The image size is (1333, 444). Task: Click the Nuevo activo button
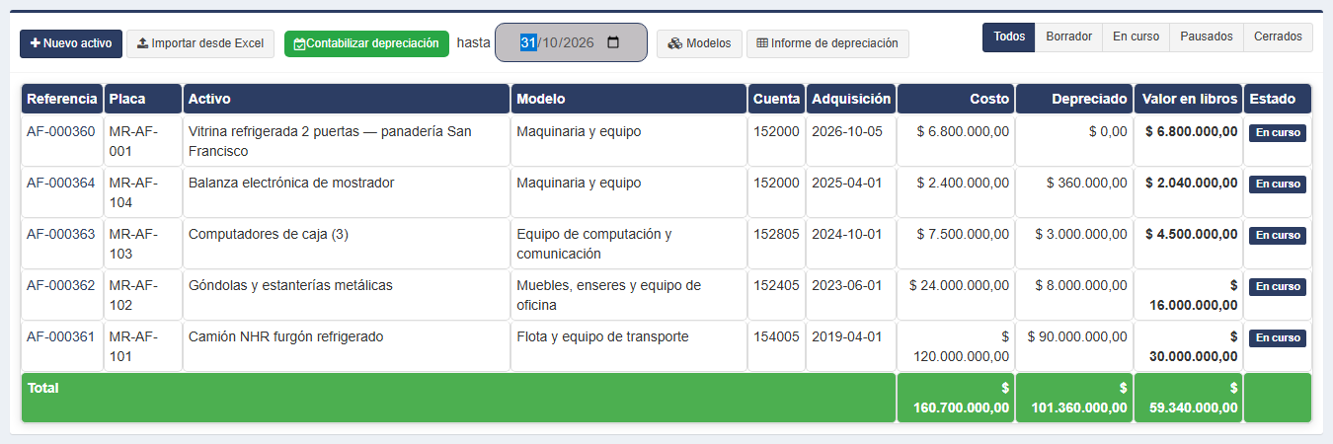71,43
